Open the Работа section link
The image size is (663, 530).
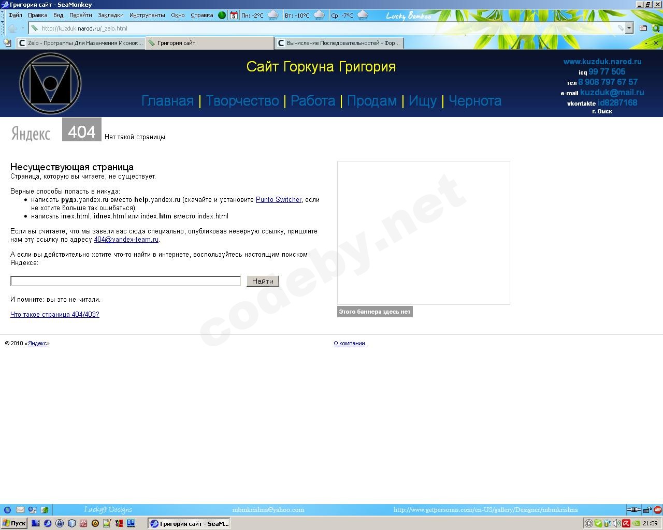tap(313, 101)
